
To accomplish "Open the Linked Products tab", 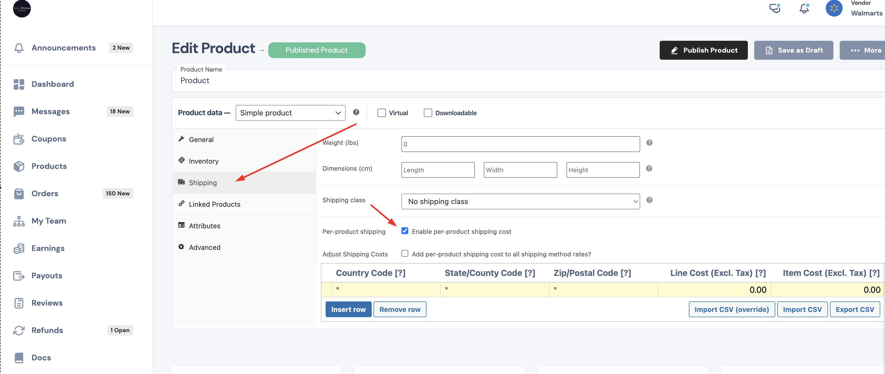I will click(x=244, y=204).
